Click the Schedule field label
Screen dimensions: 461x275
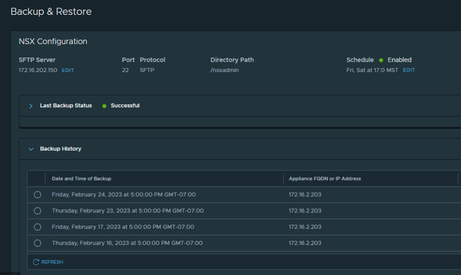coord(360,60)
